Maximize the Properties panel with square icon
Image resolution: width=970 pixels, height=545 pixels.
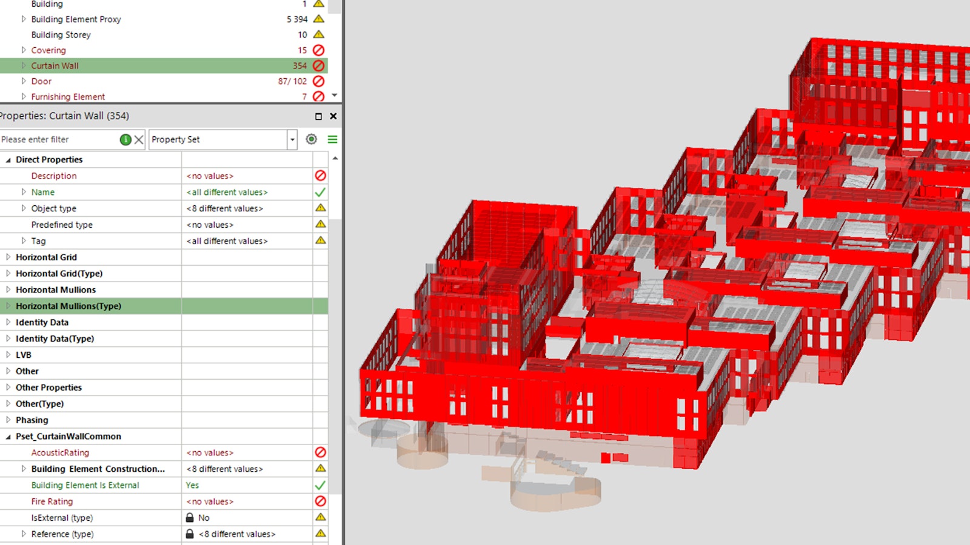pos(318,116)
